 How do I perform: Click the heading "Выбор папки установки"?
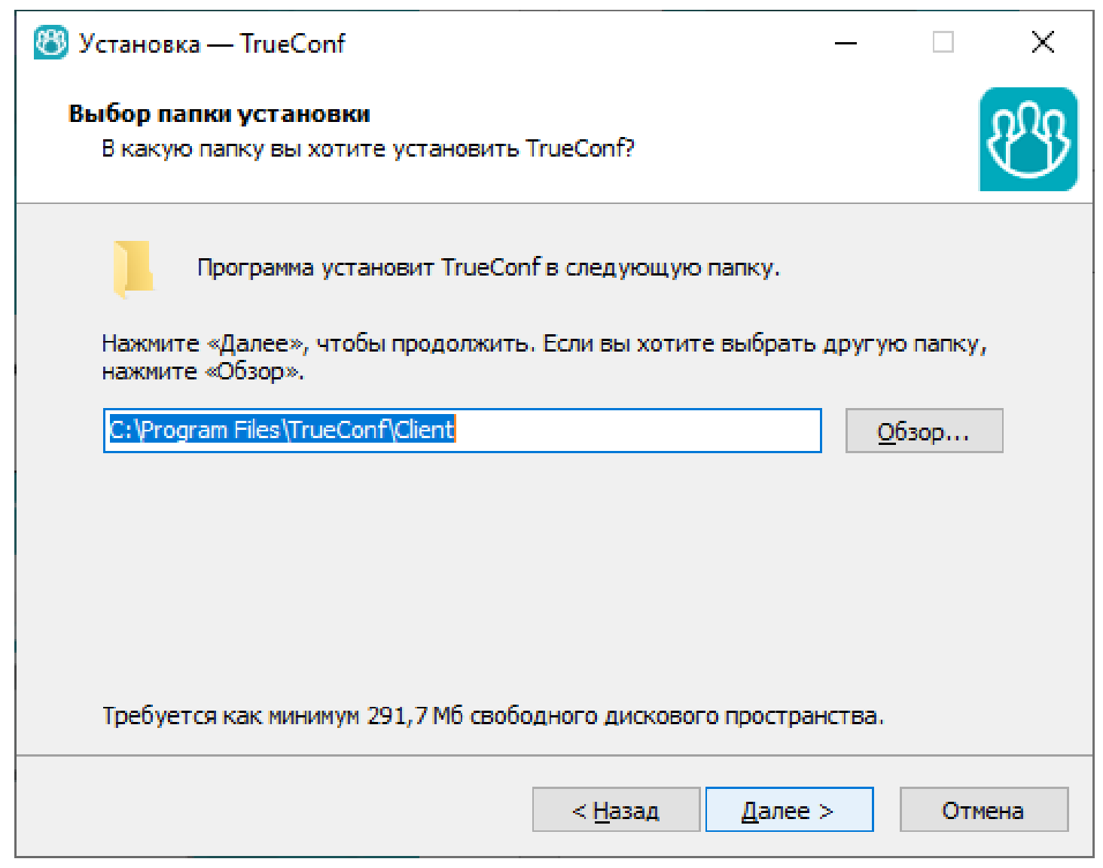click(x=219, y=114)
